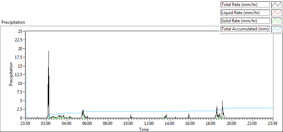This screenshot has width=283, height=132.
Task: Click the Liquid Rate red line icon
Action: pyautogui.click(x=276, y=13)
